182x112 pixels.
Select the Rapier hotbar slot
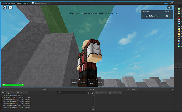coord(74,82)
